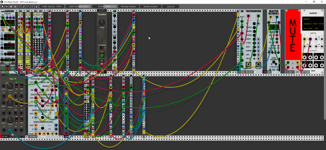Click the TinySine FREQ knob
Image resolution: width=326 pixels, height=150 pixels.
click(102, 22)
